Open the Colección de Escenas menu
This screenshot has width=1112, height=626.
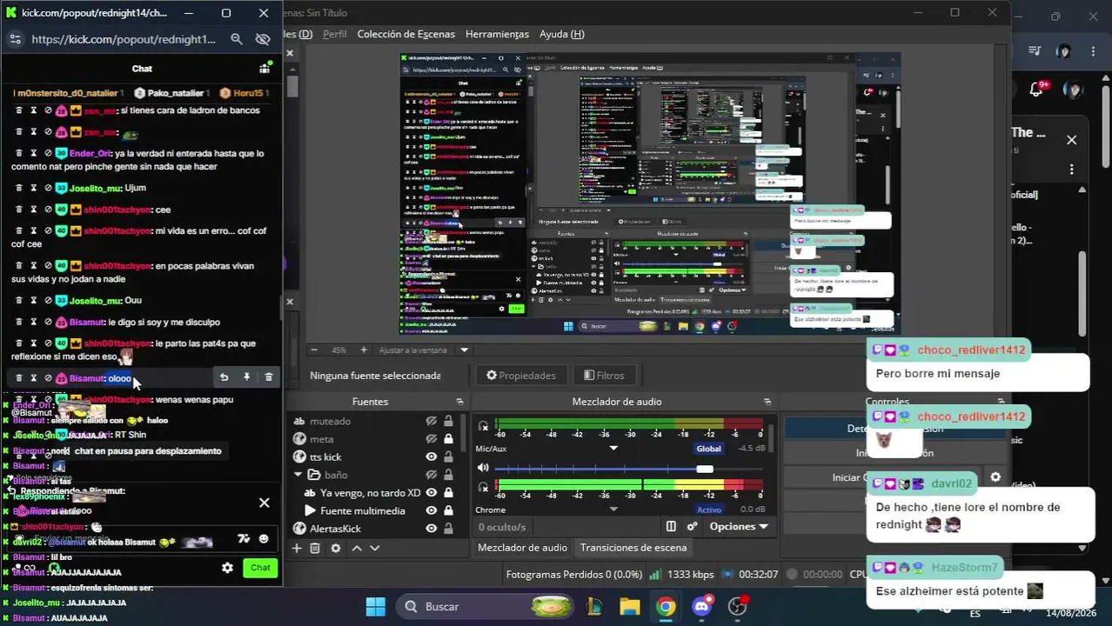tap(405, 34)
